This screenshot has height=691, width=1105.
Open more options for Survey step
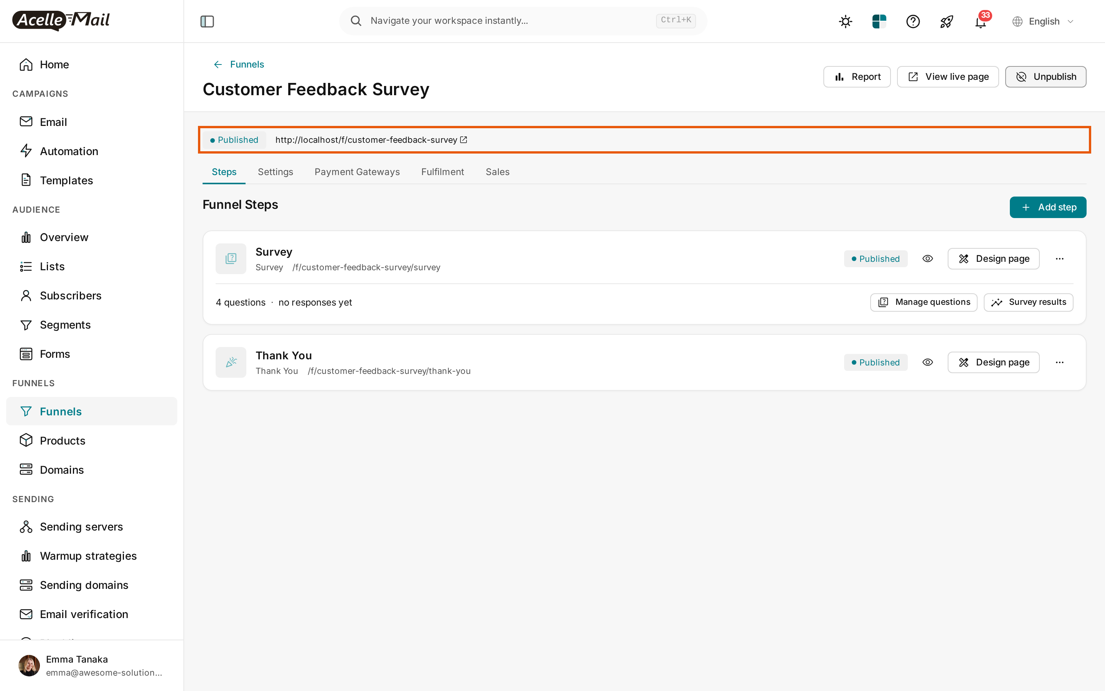click(x=1059, y=259)
